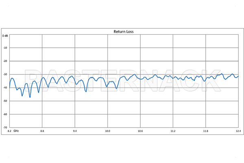The width and height of the screenshot is (244, 163).
Task: Select the 8.8 x-axis label
Action: [x=42, y=131]
